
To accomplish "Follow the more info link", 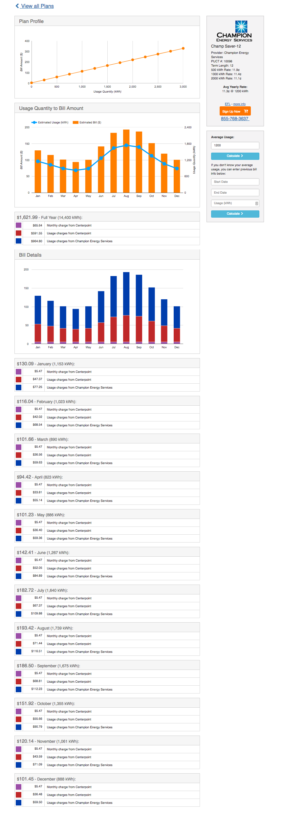I will (239, 104).
